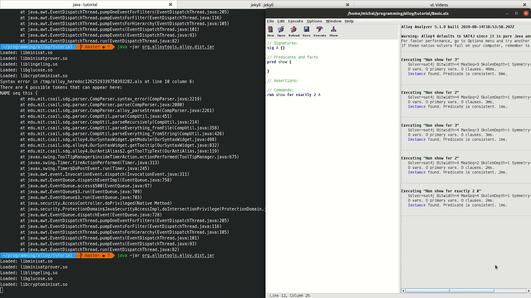The image size is (531, 298).
Task: Click the log scrollbar left arrow
Action: 403,291
